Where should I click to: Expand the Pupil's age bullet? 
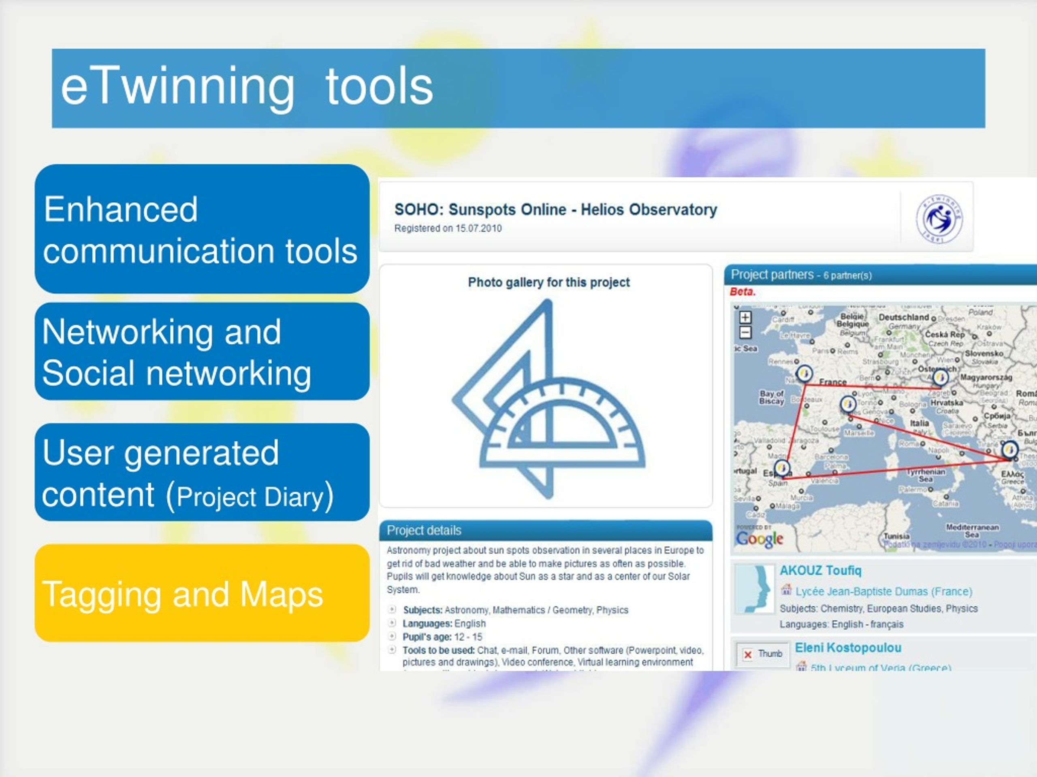pyautogui.click(x=392, y=636)
